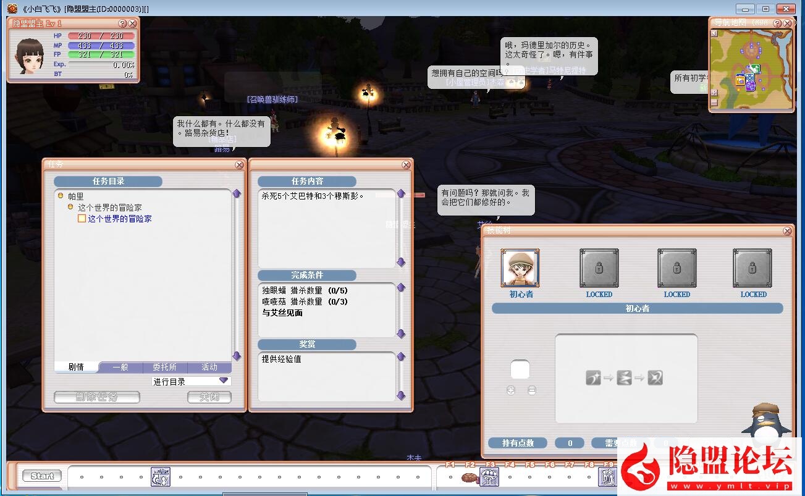Screen dimensions: 805x496
Task: Click the first LOCKED job slot
Action: tap(599, 269)
